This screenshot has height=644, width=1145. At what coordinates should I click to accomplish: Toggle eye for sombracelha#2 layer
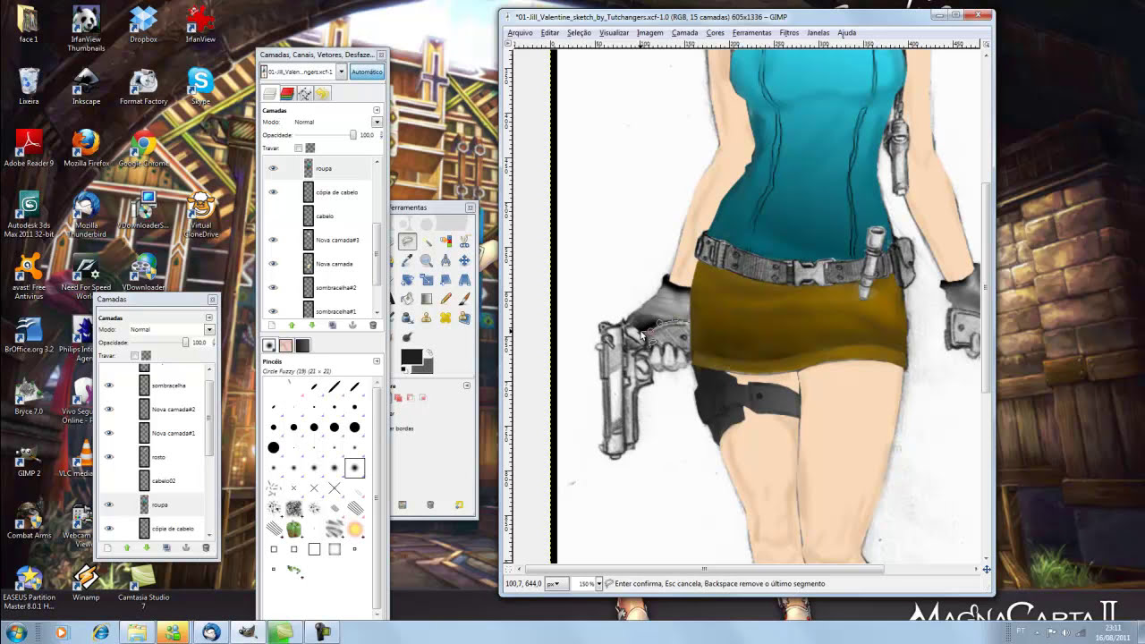tap(273, 287)
